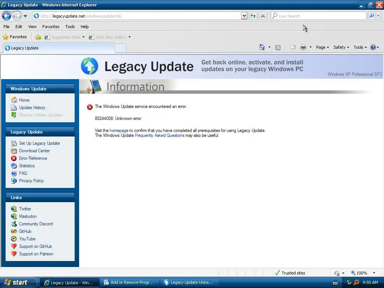Screen dimensions: 384x288
Task: Open the View menu
Action: pyautogui.click(x=32, y=27)
